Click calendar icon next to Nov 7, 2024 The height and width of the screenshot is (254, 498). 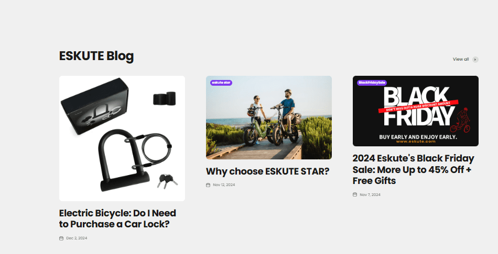pos(355,194)
